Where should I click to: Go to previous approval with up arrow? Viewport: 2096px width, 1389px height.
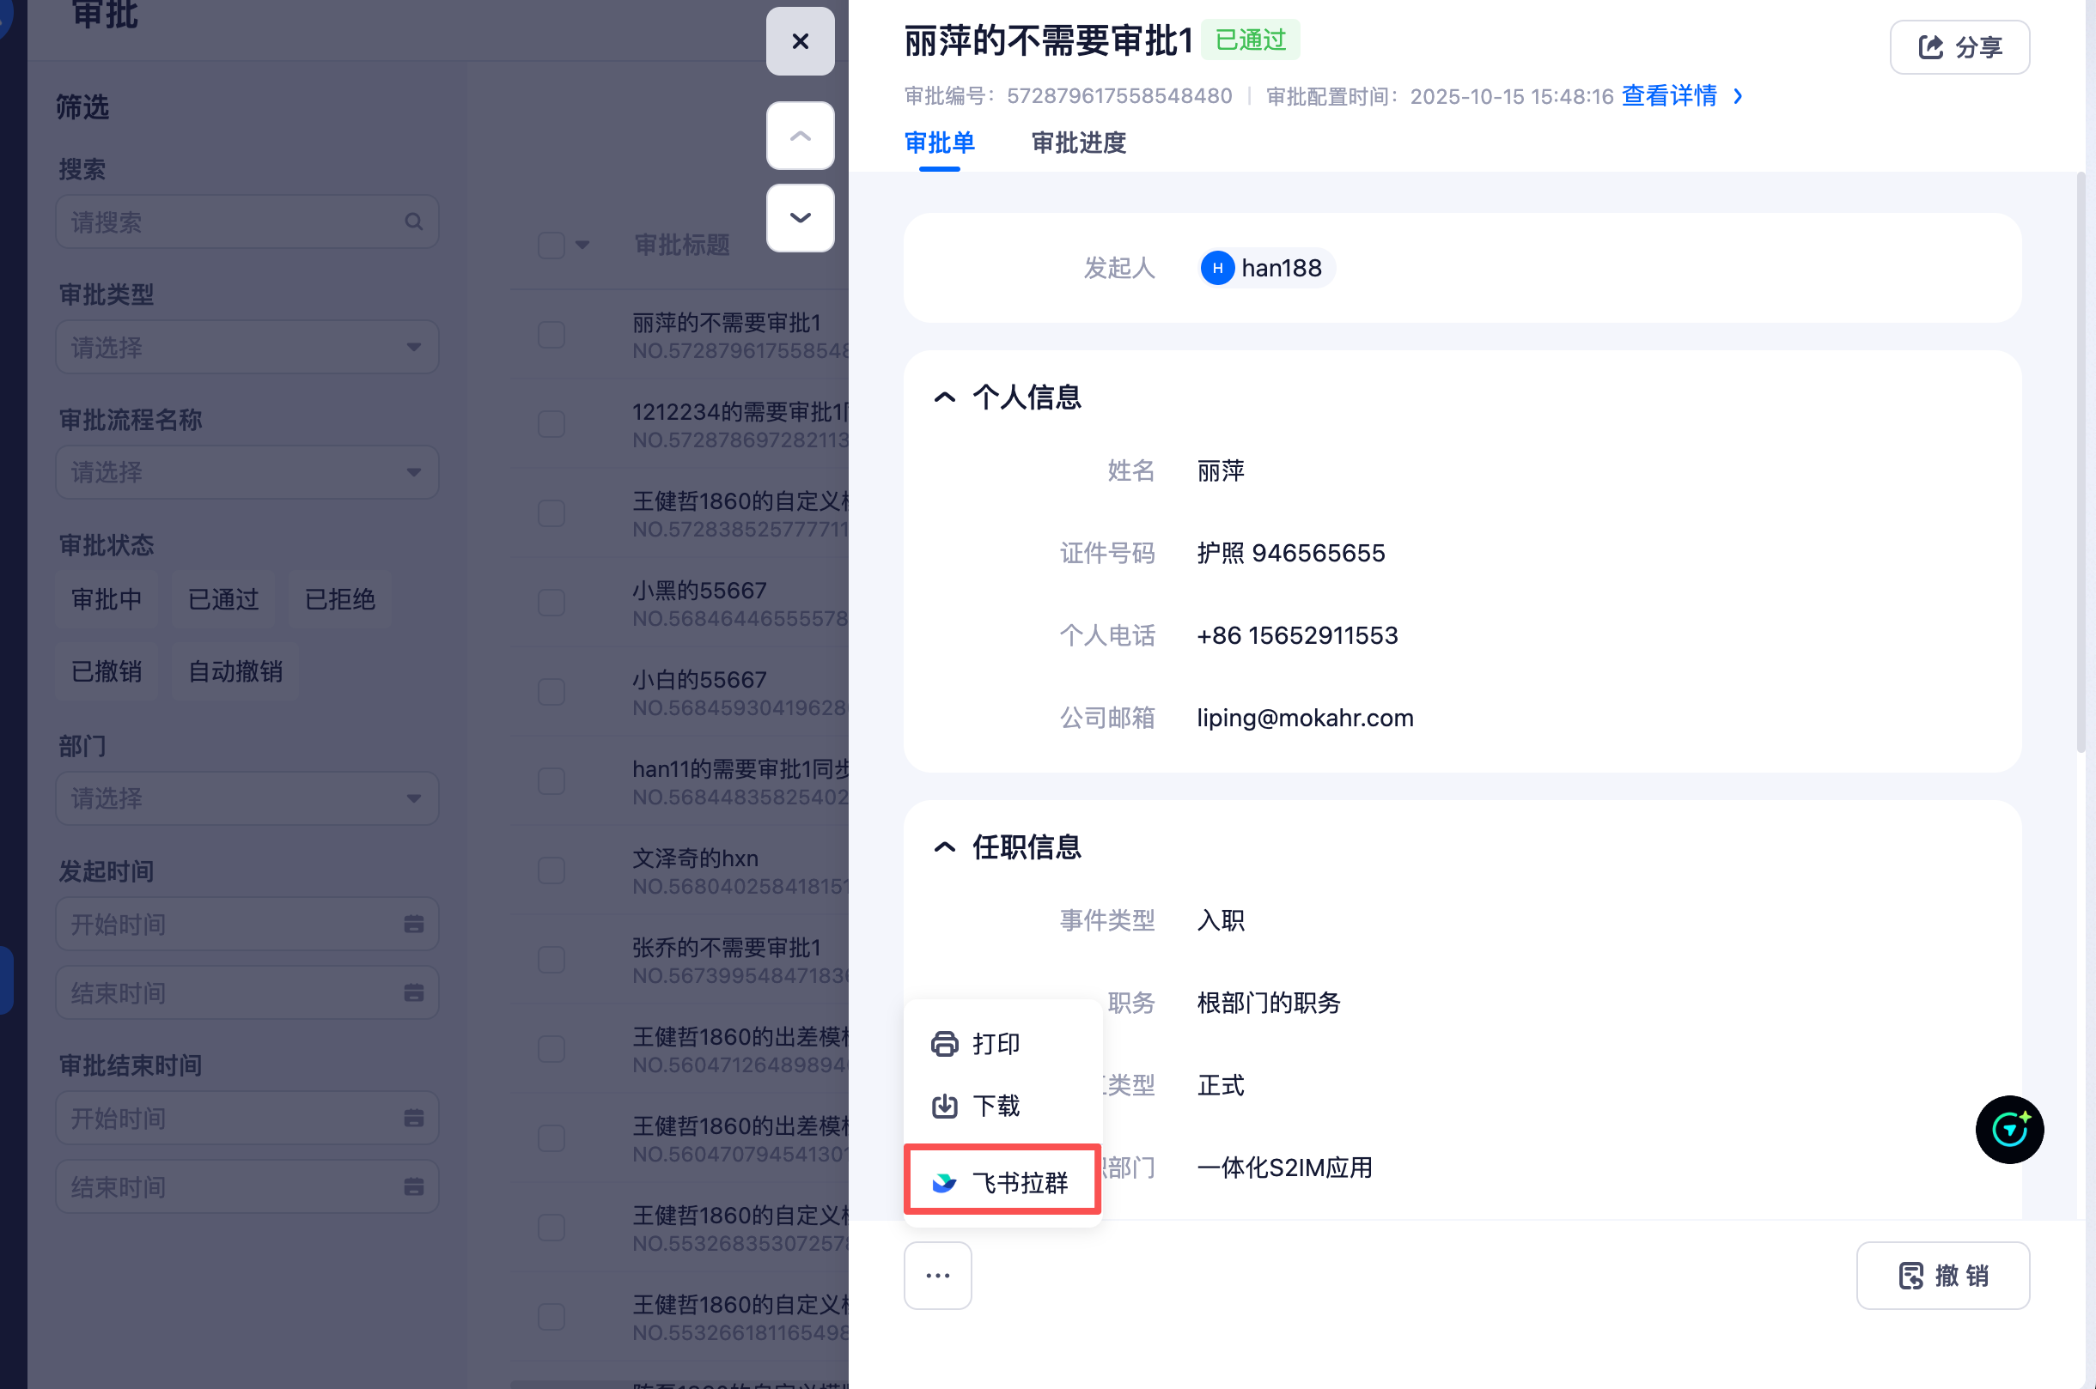[x=800, y=136]
